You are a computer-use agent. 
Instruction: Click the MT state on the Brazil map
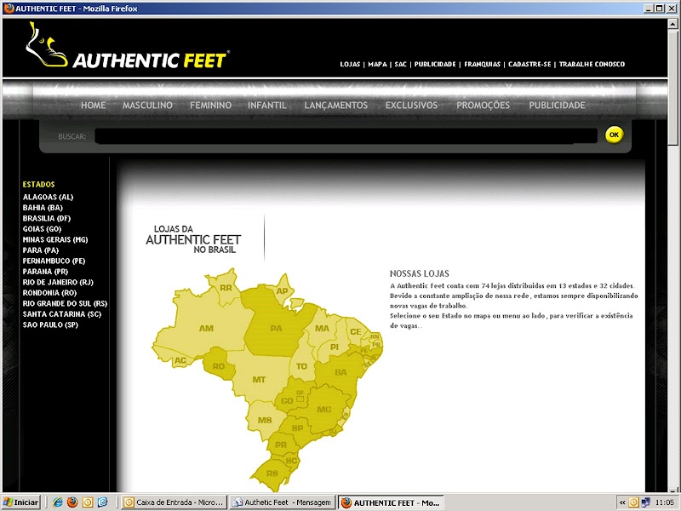pos(260,379)
